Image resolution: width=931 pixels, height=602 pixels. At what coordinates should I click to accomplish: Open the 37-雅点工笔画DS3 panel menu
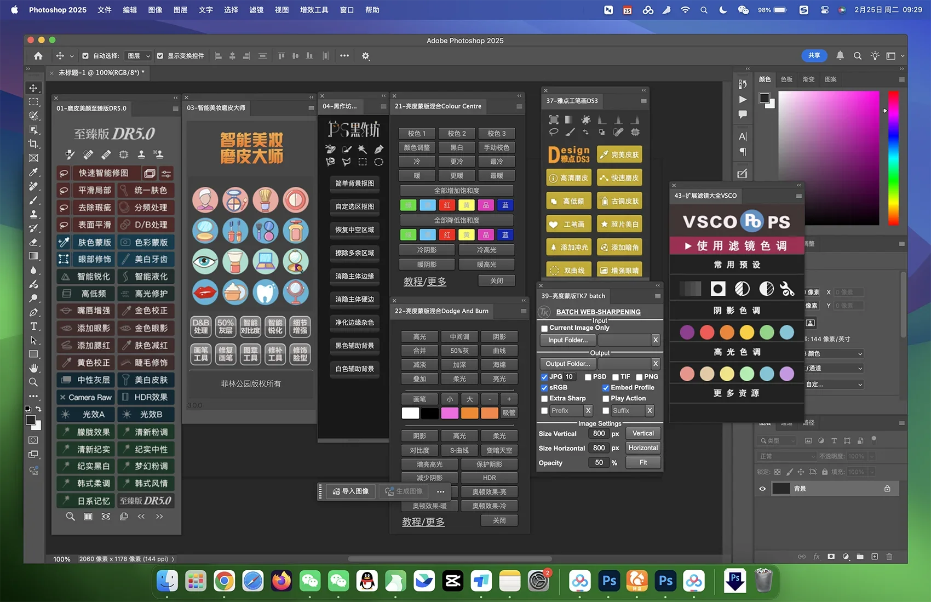643,101
